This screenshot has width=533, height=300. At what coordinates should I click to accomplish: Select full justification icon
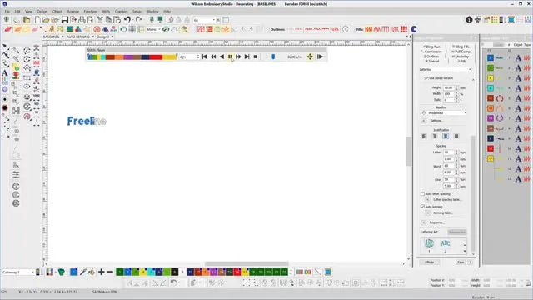456,136
